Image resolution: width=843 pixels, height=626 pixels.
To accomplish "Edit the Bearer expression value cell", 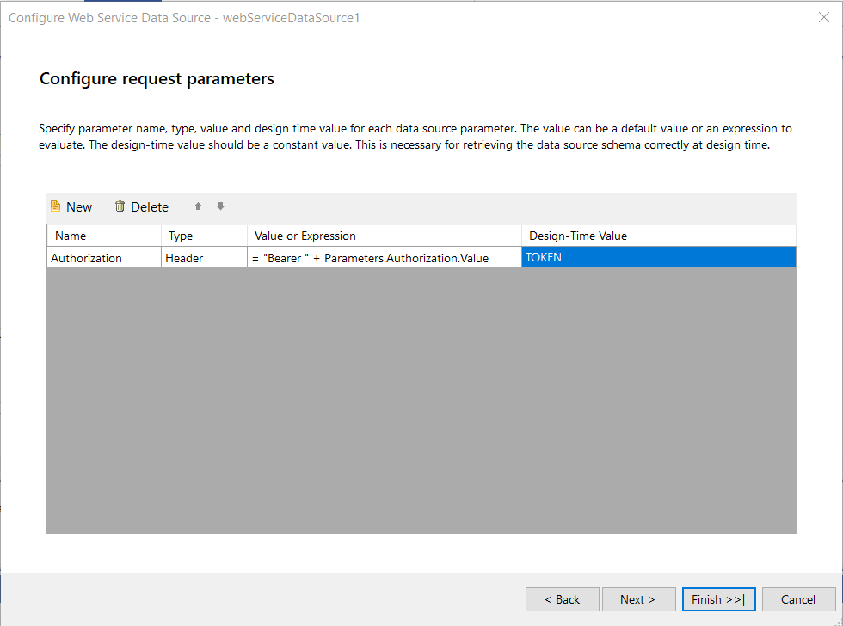I will click(384, 257).
